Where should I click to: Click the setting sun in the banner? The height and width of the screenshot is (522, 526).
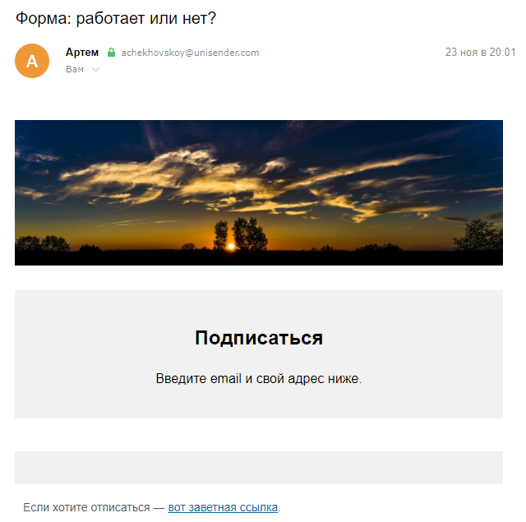pos(231,247)
